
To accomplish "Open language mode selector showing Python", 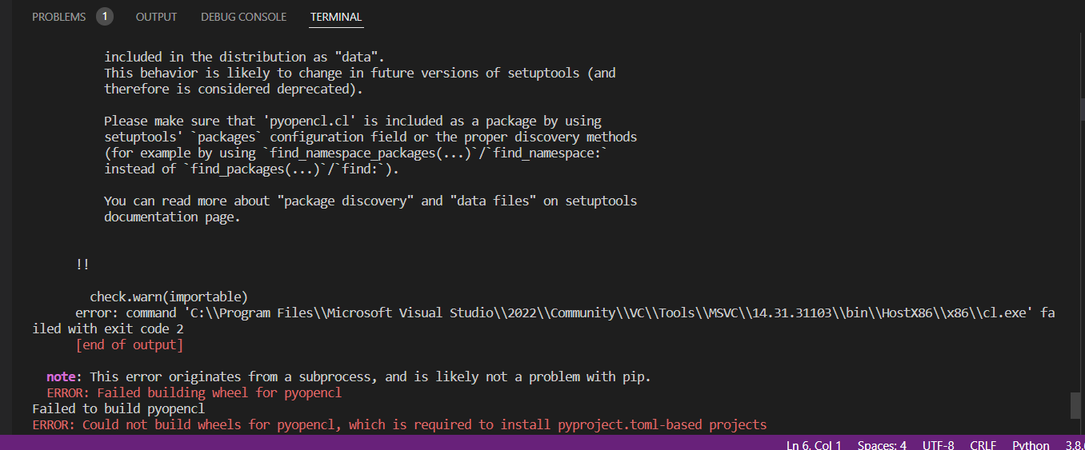I will point(1031,445).
